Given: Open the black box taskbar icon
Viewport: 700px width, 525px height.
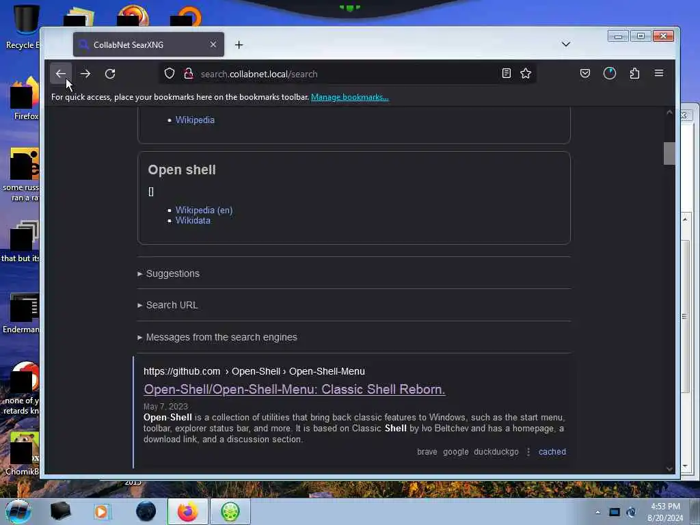Looking at the screenshot, I should click(x=60, y=511).
